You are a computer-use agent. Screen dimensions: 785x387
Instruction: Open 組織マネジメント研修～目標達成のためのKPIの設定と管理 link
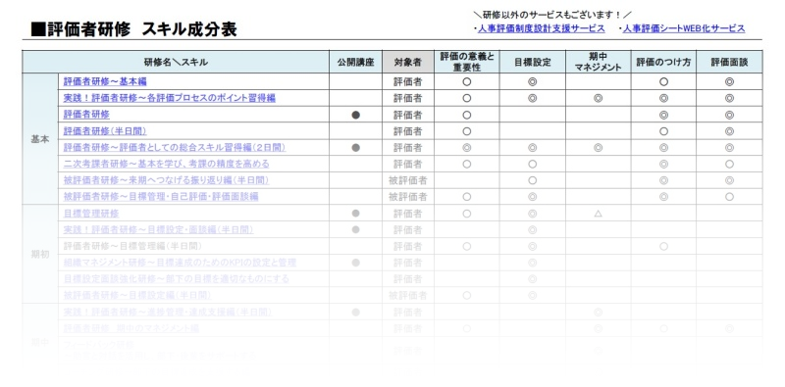(x=180, y=263)
